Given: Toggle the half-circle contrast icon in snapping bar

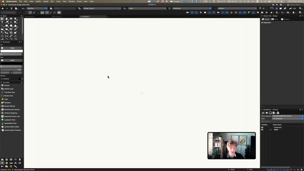Looking at the screenshot, I should pos(200,12).
